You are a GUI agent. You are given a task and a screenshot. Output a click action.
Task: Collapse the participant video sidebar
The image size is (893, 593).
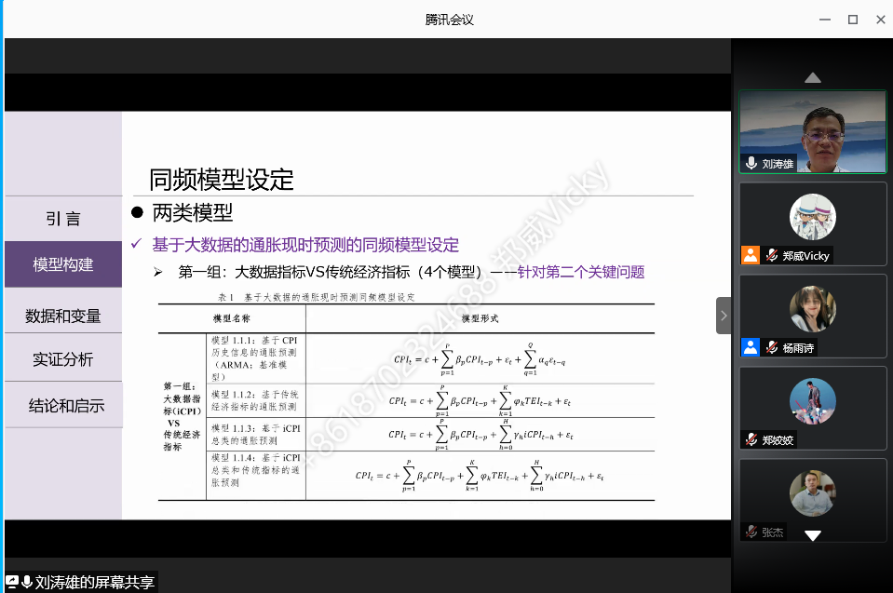coord(724,316)
